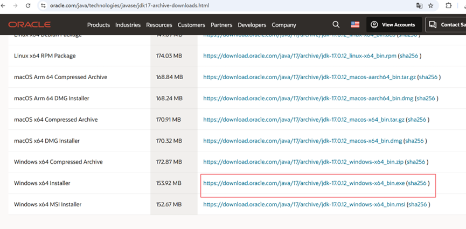Open the Products menu
466x229 pixels.
(x=99, y=25)
